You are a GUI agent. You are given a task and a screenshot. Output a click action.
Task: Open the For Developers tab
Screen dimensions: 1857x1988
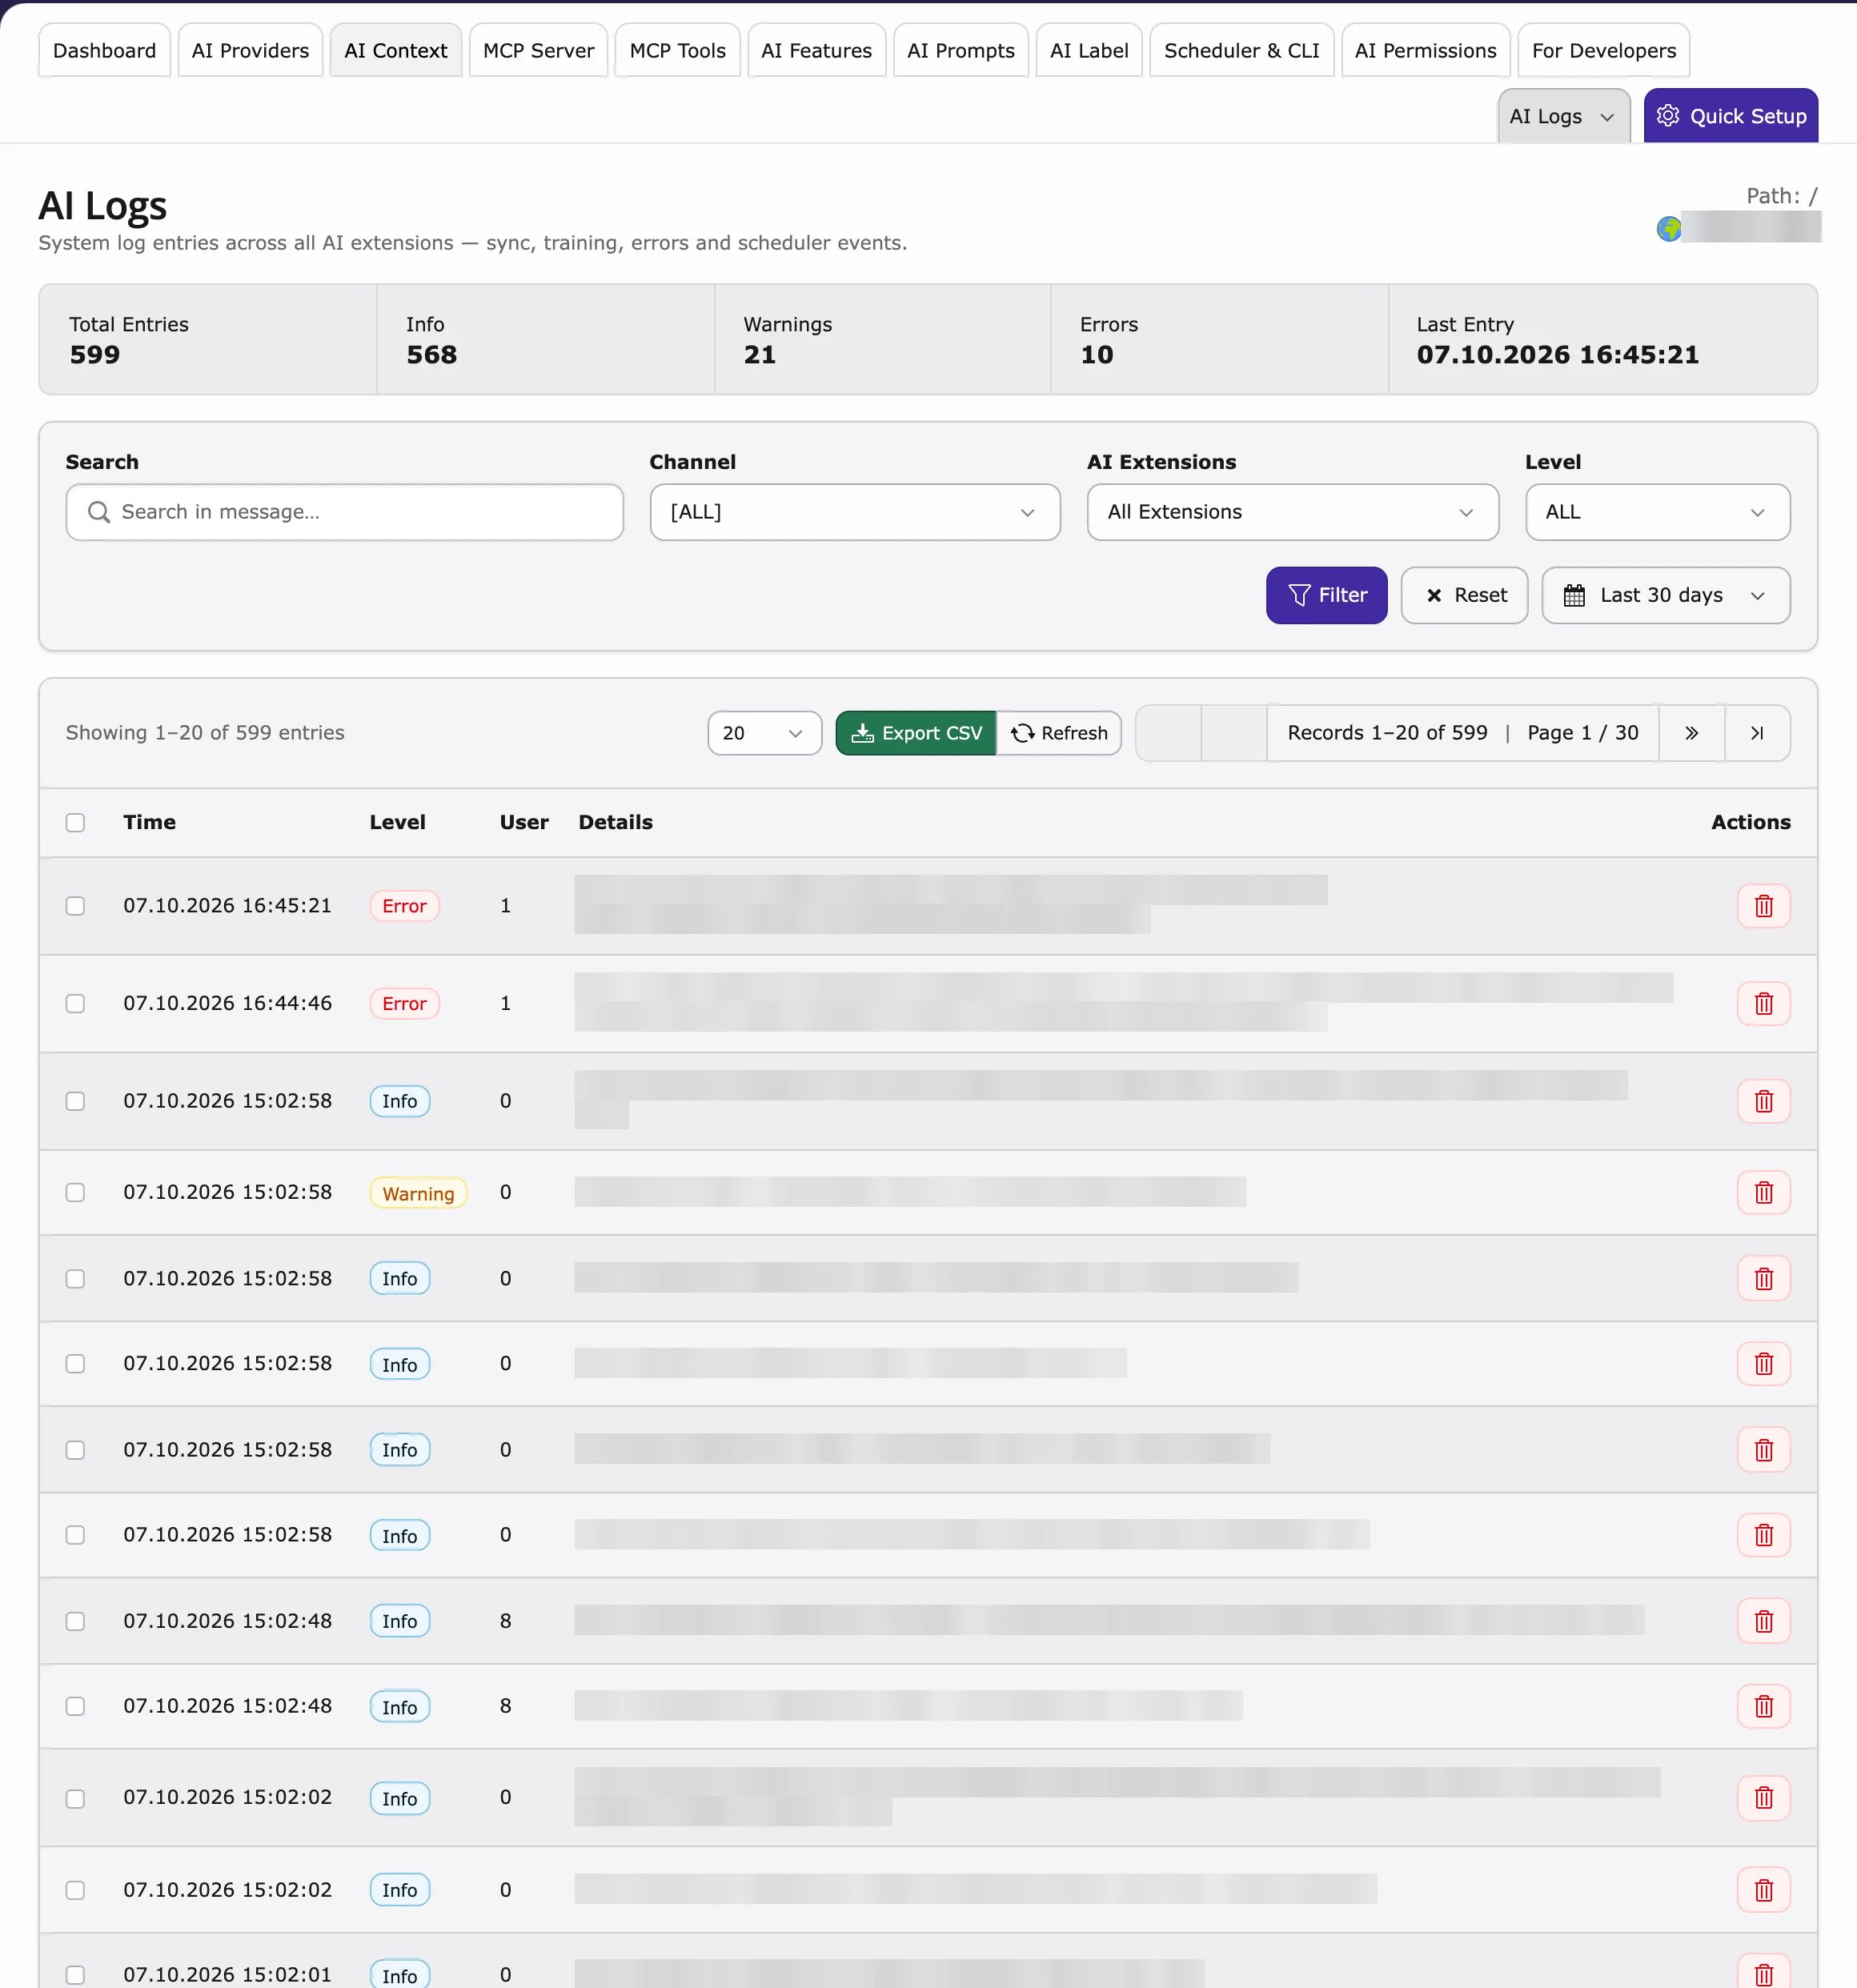coord(1603,50)
